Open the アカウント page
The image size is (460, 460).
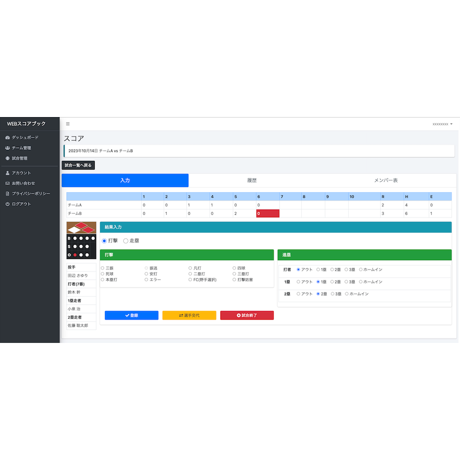point(21,173)
